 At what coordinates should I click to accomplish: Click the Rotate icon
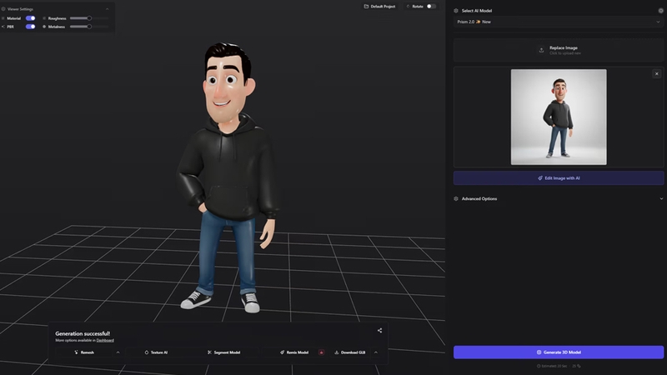tap(408, 7)
